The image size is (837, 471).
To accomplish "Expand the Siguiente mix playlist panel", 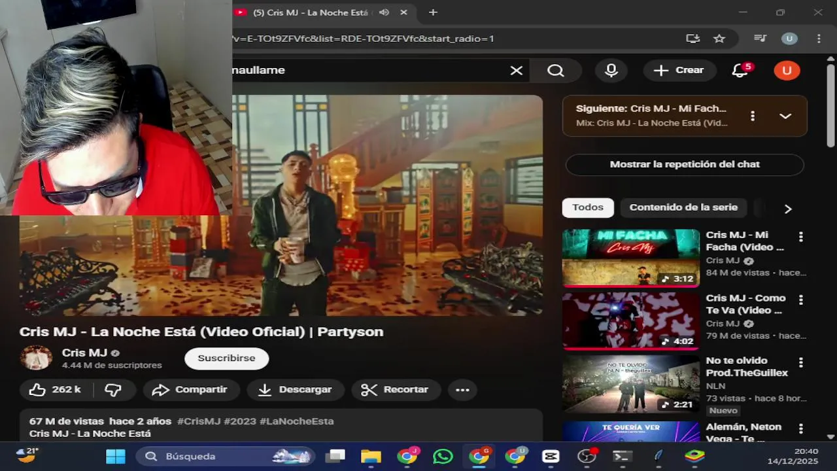I will coord(785,116).
